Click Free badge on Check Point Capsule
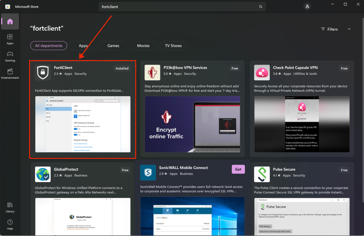The width and height of the screenshot is (364, 236). (x=344, y=68)
